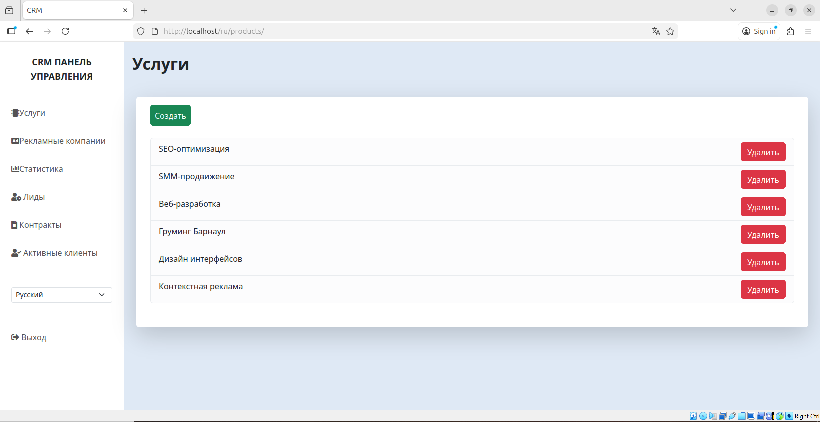This screenshot has height=422, width=820.
Task: Click the Лиды user icon
Action: pyautogui.click(x=16, y=197)
